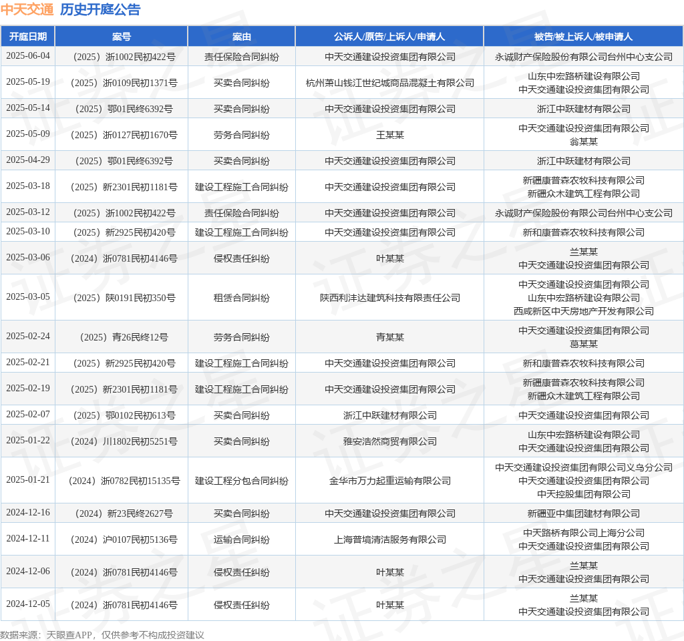Select the 被告/被上诉人/被申请人 column header

pos(583,37)
